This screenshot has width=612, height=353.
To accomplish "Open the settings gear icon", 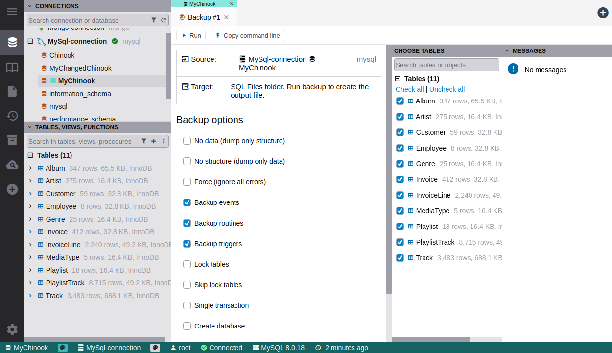I will click(x=12, y=329).
